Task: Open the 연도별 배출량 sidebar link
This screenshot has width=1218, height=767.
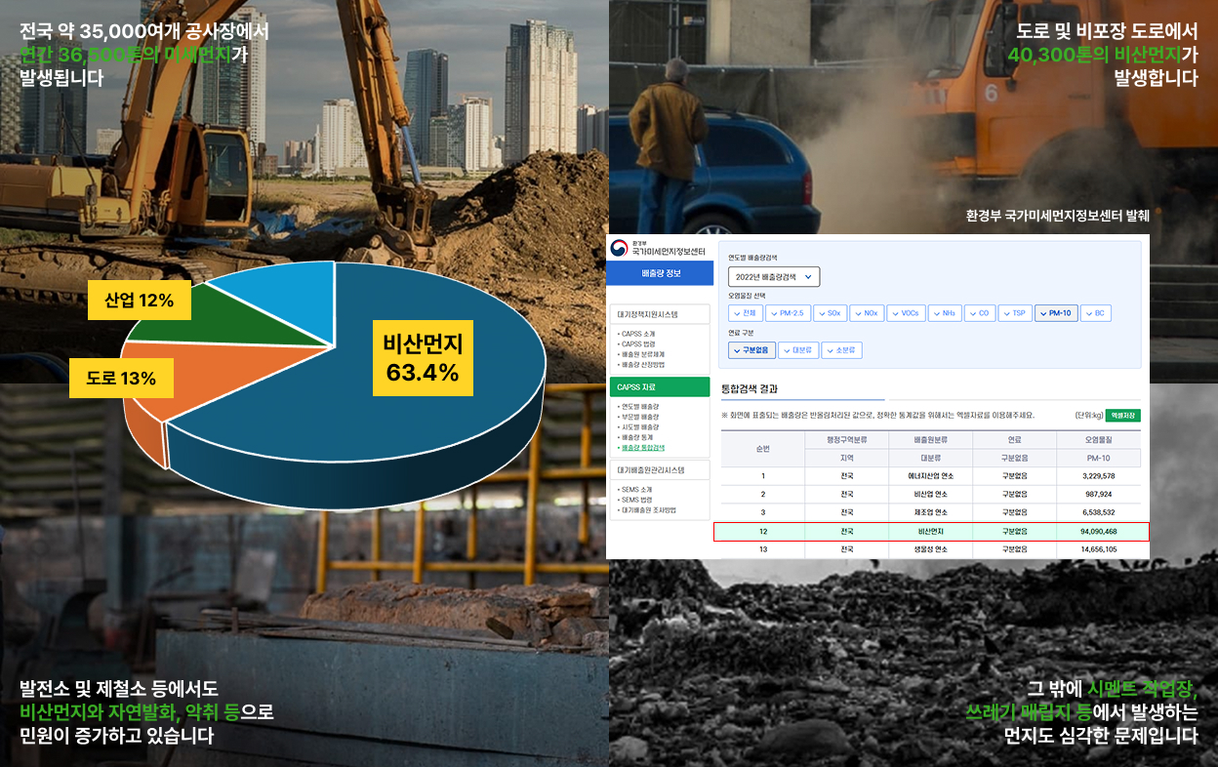Action: point(640,407)
